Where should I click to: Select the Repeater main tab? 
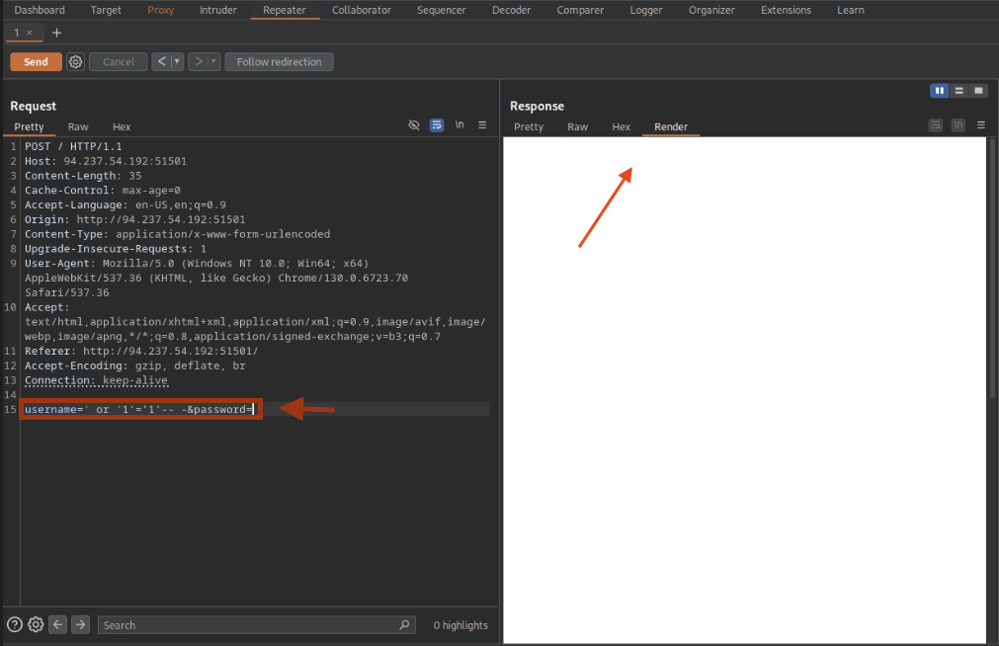click(285, 10)
